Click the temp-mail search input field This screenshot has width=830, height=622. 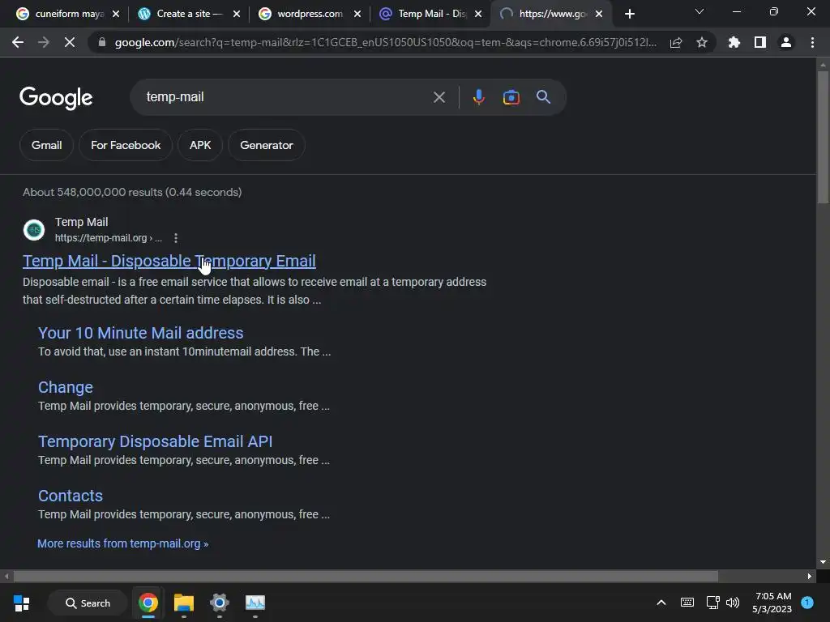pyautogui.click(x=286, y=97)
